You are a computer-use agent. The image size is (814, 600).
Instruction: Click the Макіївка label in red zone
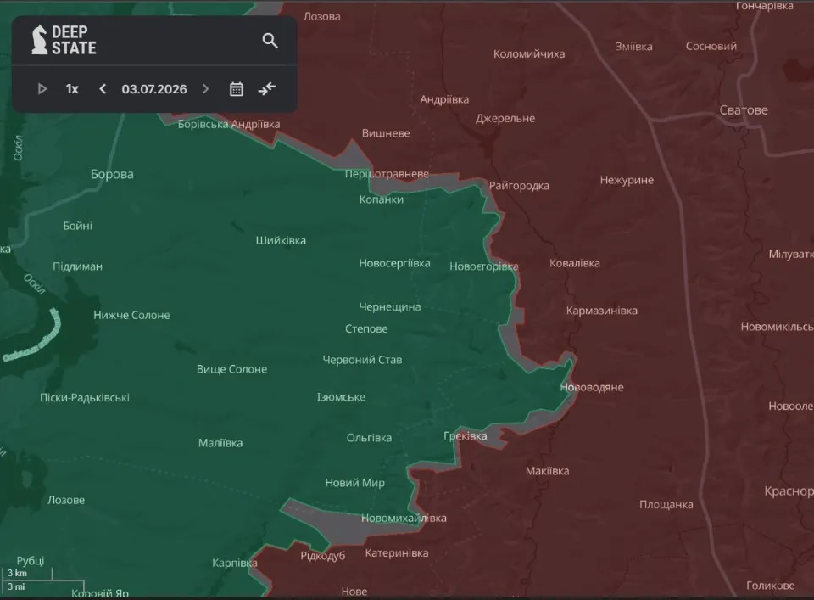(547, 471)
